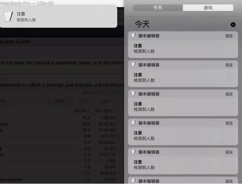This screenshot has height=184, width=242.
Task: Sort by the % CPU column header
Action: (x=82, y=111)
